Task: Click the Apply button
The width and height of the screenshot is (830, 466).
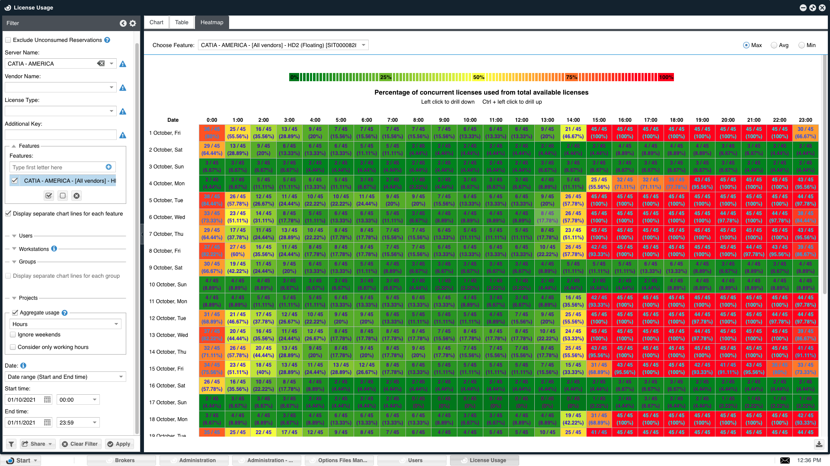Action: tap(119, 444)
